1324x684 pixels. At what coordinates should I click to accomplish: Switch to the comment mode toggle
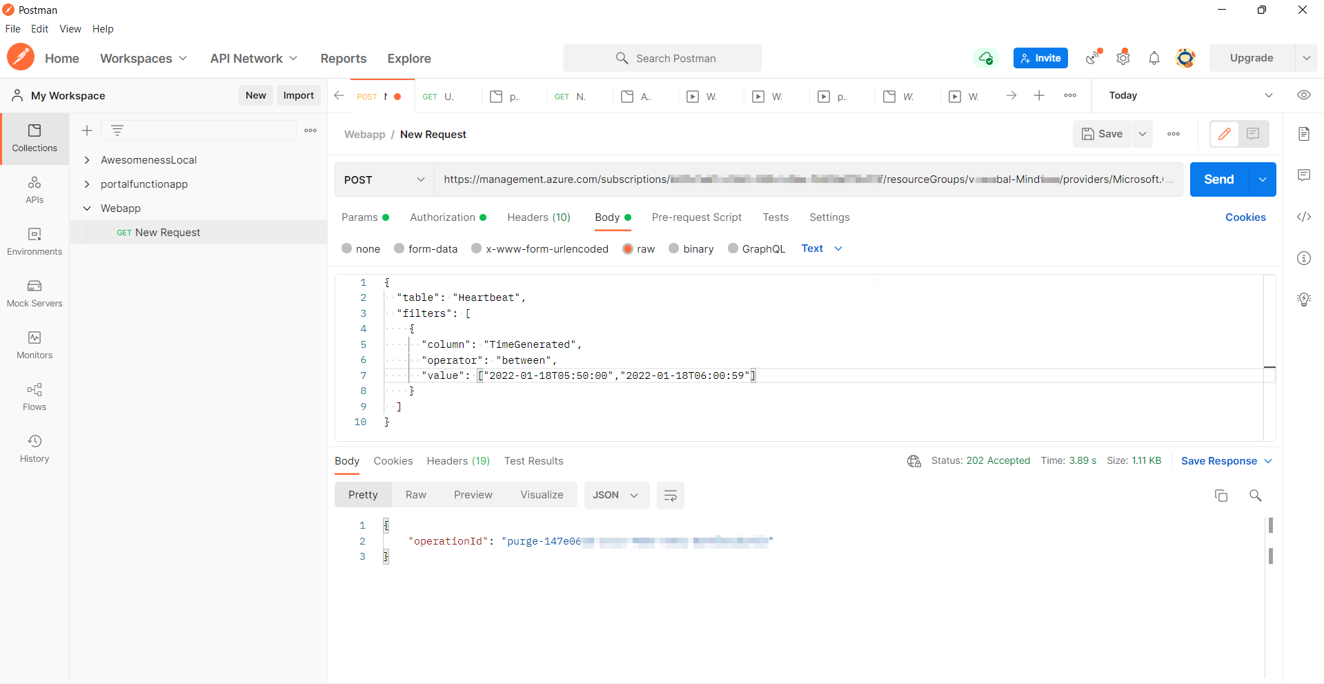tap(1254, 134)
